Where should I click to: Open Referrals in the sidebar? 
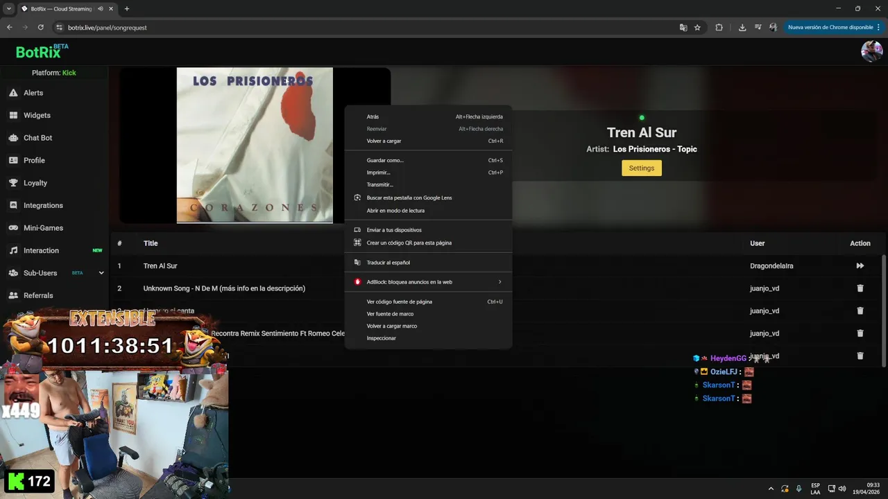tap(38, 295)
